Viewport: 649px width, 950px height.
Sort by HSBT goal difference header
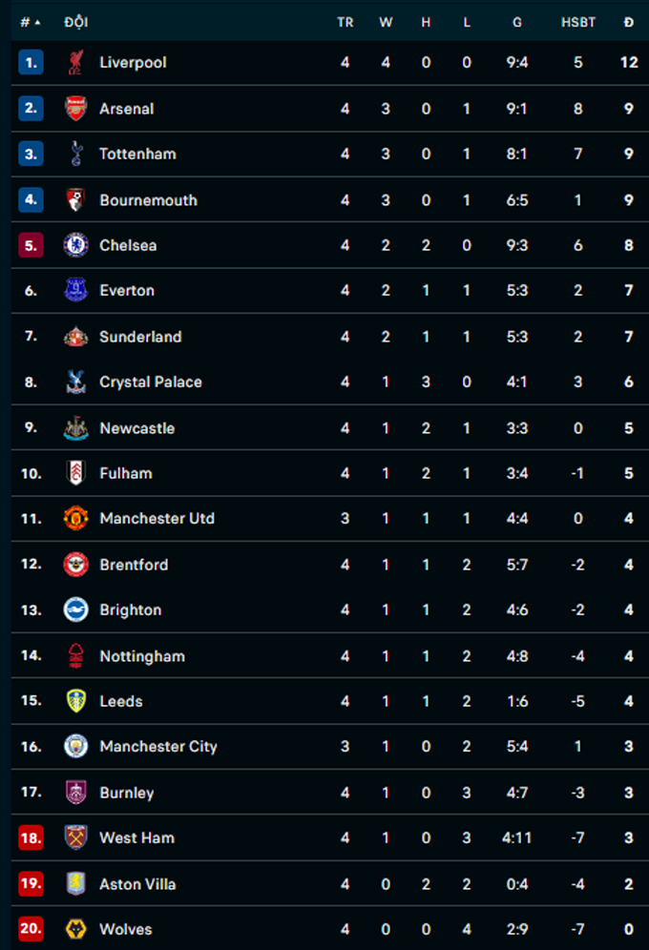coord(578,22)
